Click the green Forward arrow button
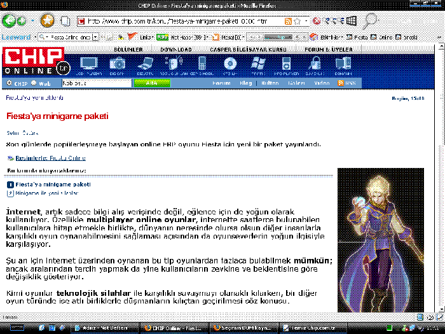Image resolution: width=445 pixels, height=334 pixels. pyautogui.click(x=22, y=21)
